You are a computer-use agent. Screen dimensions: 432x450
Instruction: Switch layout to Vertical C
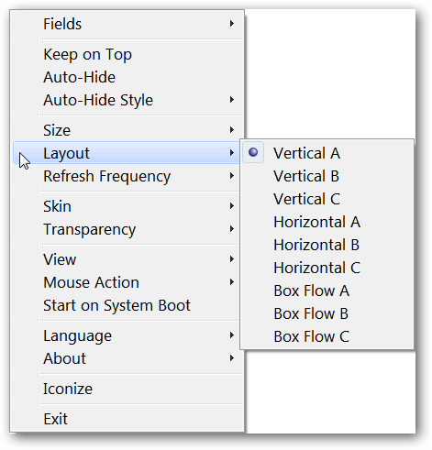(x=327, y=199)
